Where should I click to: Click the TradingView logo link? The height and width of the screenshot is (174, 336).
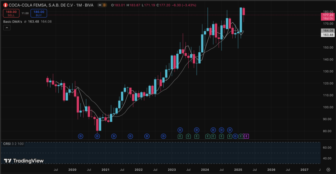pos(24,161)
